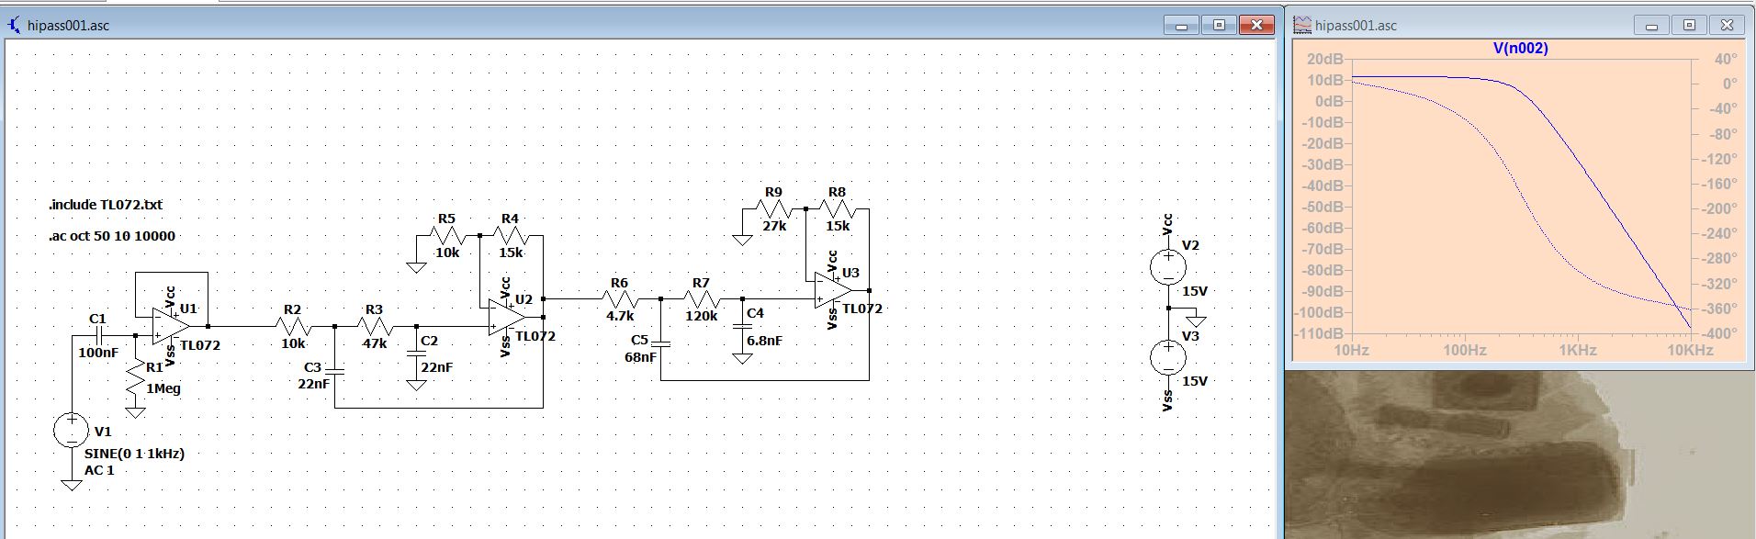
Task: Click the 'AC 1' text under V1
Action: point(99,470)
